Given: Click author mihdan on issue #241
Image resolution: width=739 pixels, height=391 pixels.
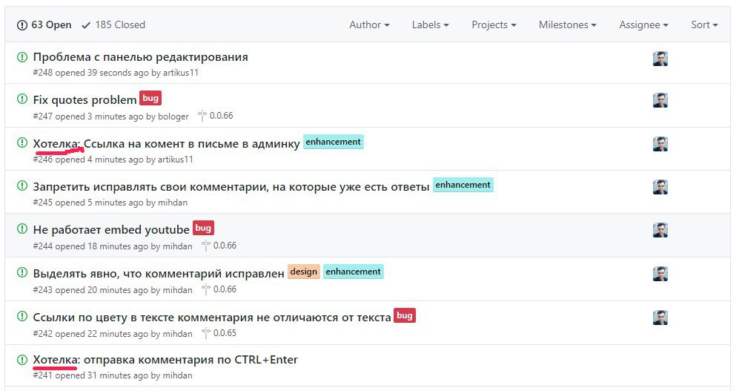Looking at the screenshot, I should 178,375.
